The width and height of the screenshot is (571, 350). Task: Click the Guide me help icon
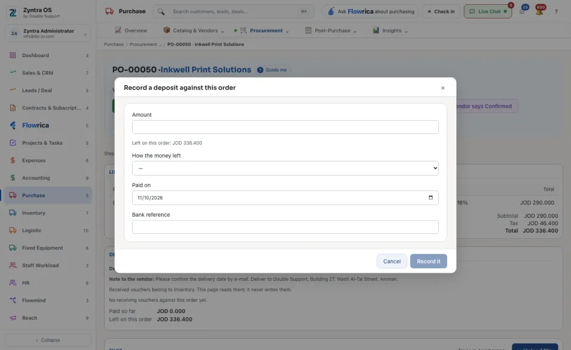tap(260, 70)
